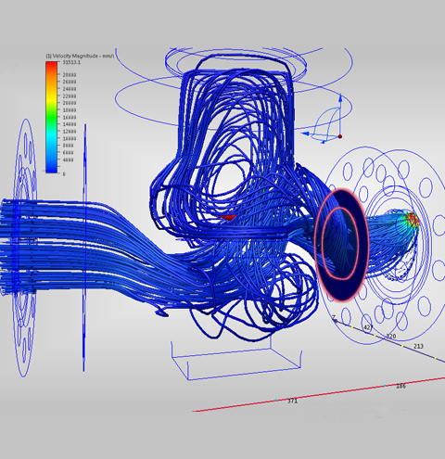Click the blue bottom of the legend color bar
Image resolution: width=445 pixels, height=459 pixels.
point(52,168)
